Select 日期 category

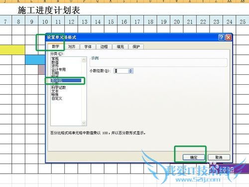pyautogui.click(x=55, y=73)
